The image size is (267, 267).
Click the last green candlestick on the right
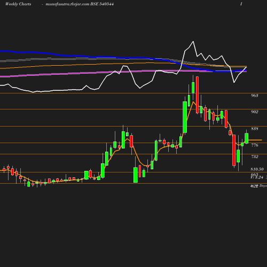click(247, 138)
